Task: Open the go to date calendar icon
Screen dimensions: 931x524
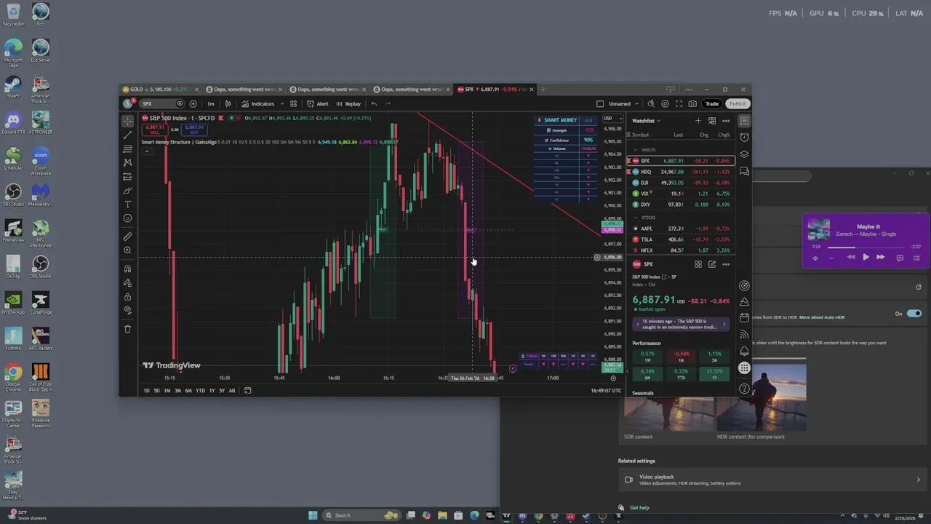Action: (247, 391)
